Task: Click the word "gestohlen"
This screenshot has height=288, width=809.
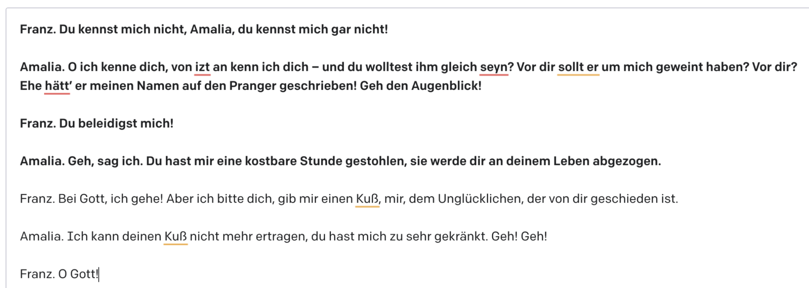Action: pos(375,161)
